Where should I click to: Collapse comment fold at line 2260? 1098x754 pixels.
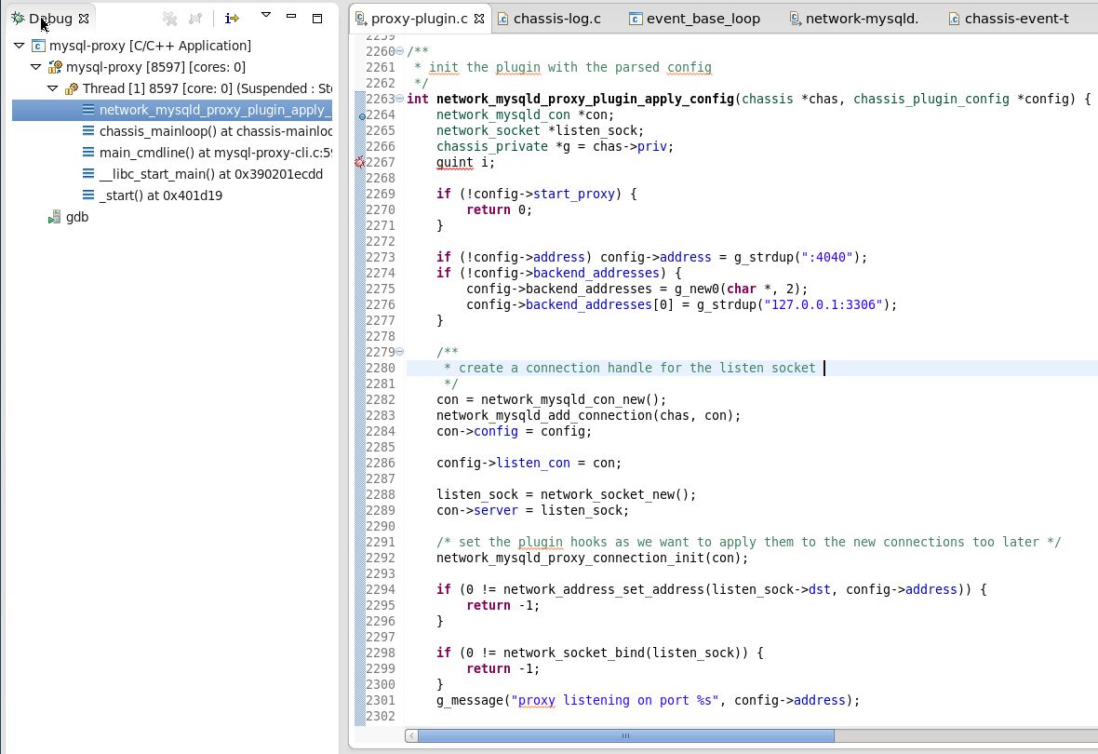[x=400, y=51]
